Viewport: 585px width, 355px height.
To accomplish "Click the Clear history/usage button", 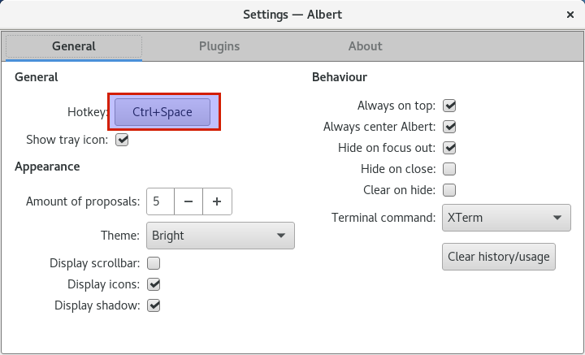I will point(498,257).
